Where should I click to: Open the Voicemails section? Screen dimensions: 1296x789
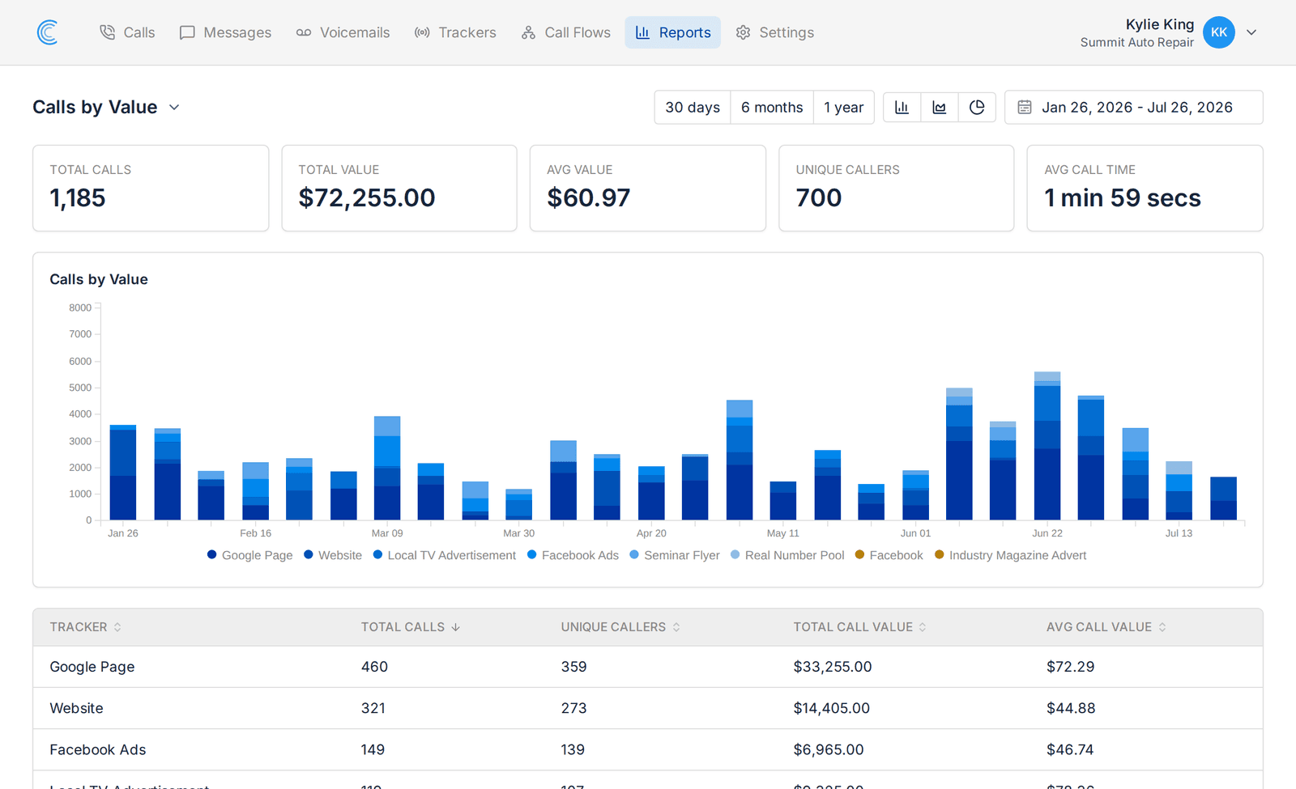click(343, 32)
